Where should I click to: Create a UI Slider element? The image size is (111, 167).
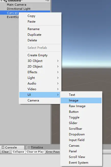point(81,123)
